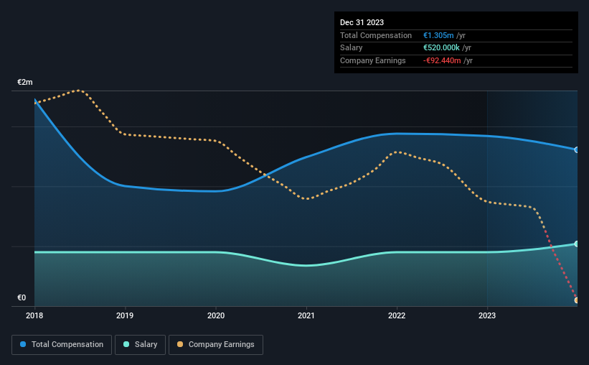Click the 2018 axis label

point(34,315)
